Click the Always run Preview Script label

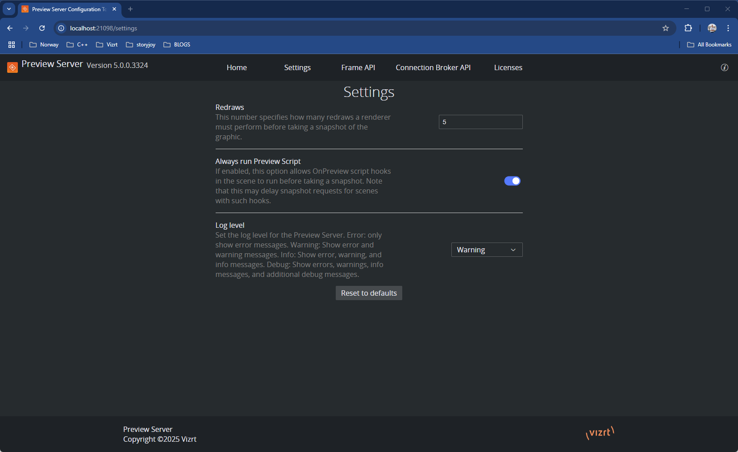tap(258, 161)
